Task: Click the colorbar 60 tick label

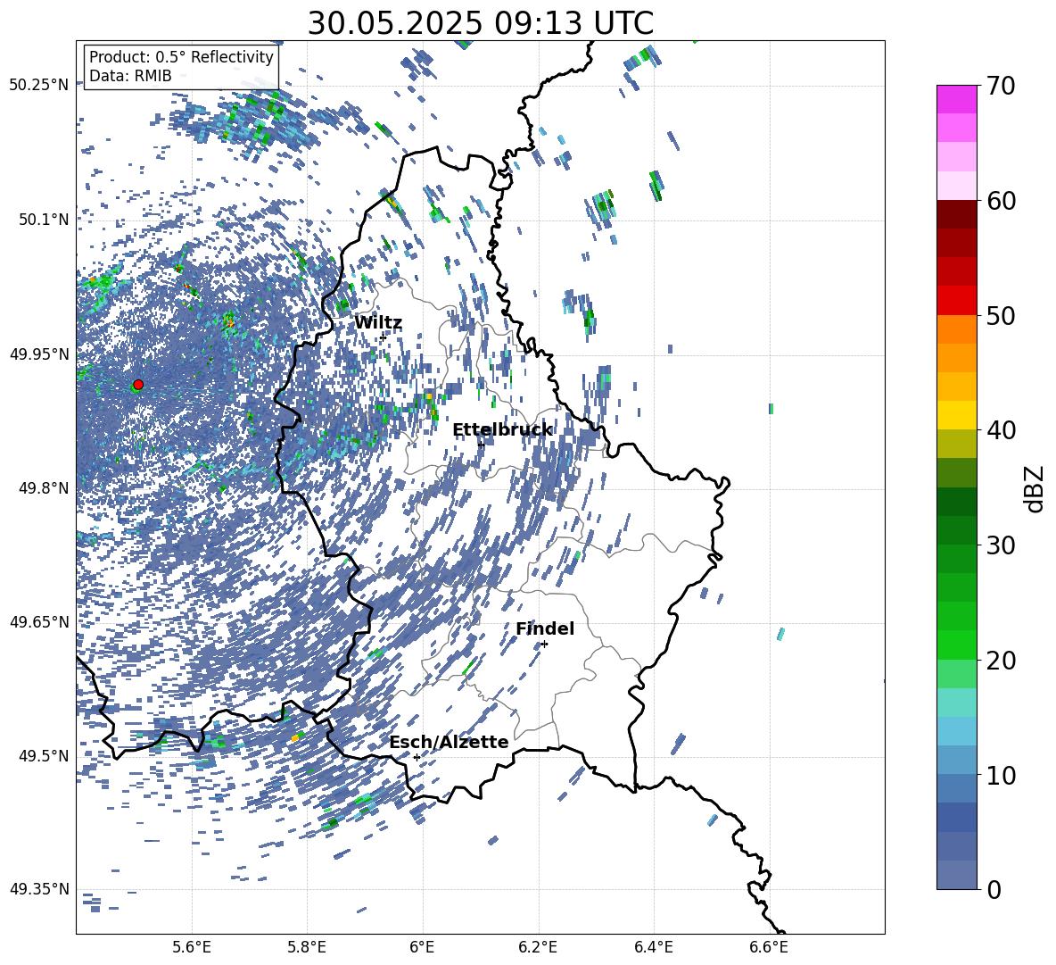Action: tap(1001, 201)
